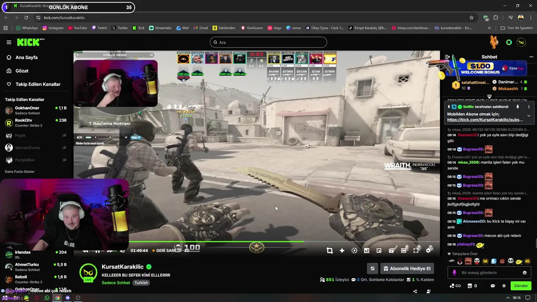
Task: Open KursatKarakilic channel name
Action: (123, 267)
